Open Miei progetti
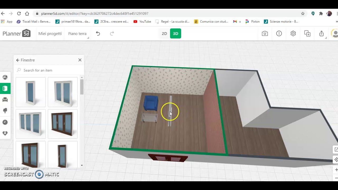The image size is (338, 190). point(50,34)
